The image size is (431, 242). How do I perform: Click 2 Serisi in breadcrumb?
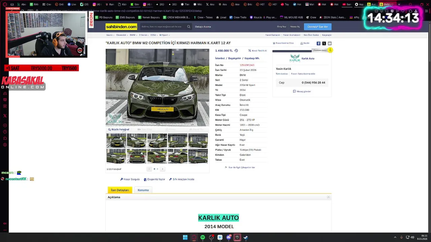coord(143,35)
